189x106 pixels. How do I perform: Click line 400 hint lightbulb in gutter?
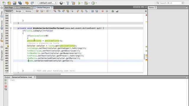[8, 46]
